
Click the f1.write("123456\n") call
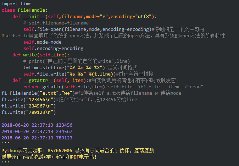pos(28,100)
